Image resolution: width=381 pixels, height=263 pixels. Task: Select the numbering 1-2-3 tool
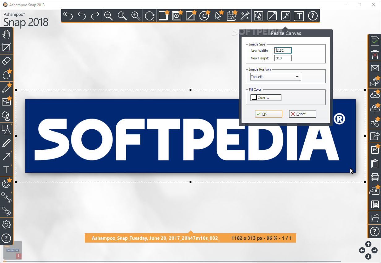pyautogui.click(x=6, y=197)
